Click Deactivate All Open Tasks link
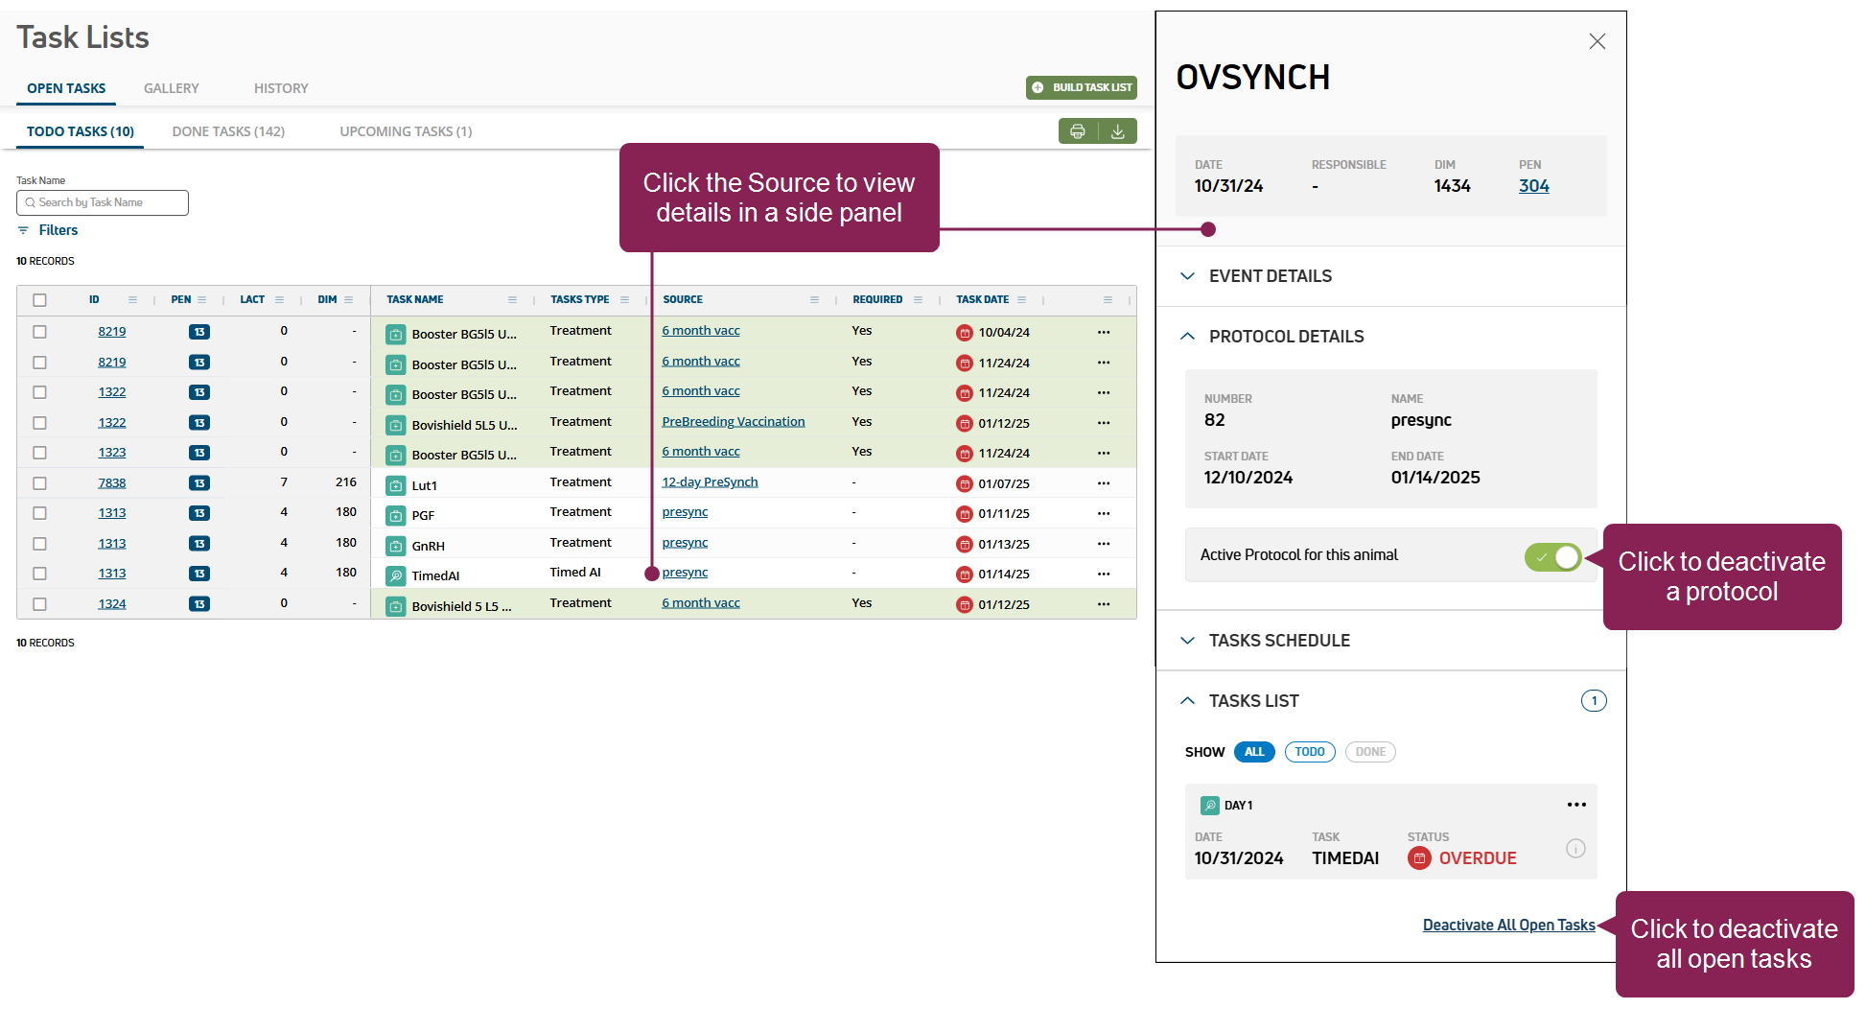 [1508, 925]
